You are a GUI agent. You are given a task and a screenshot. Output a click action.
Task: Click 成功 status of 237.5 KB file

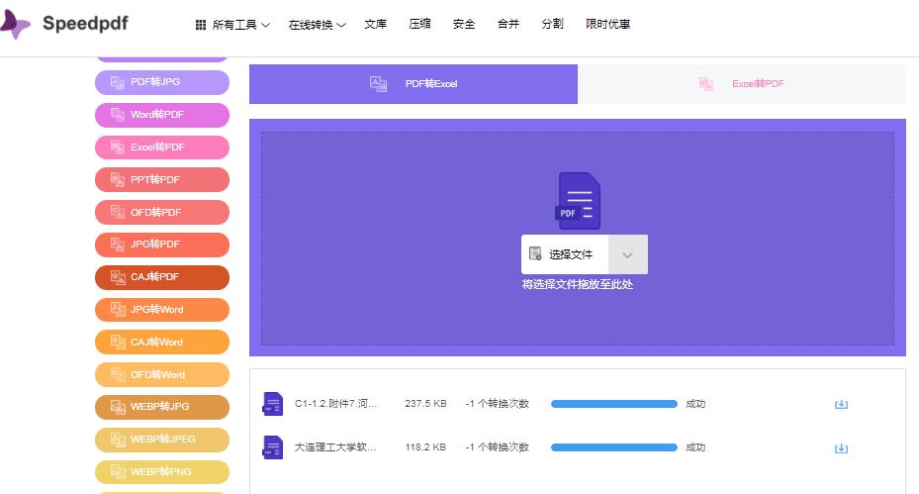(x=695, y=404)
